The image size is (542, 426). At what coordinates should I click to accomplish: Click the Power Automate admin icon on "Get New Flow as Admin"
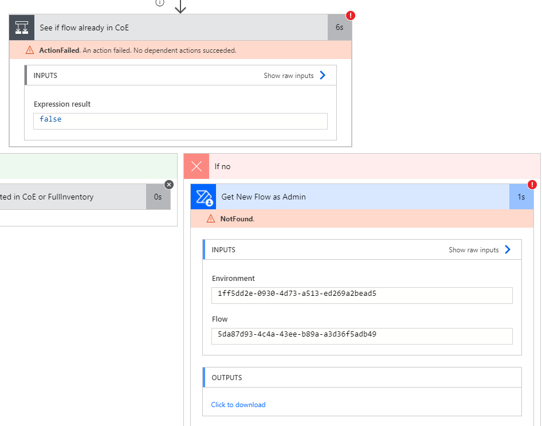tap(203, 197)
